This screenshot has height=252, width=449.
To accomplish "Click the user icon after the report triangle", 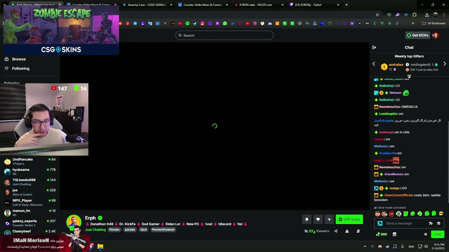I will [358, 231].
